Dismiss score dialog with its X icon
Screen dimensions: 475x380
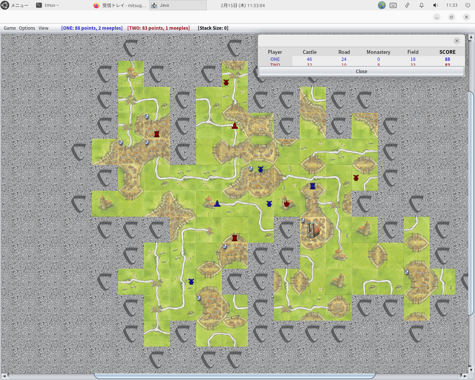(457, 41)
